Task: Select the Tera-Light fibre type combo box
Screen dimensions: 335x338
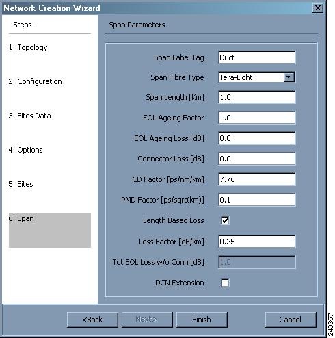Action: (x=256, y=77)
